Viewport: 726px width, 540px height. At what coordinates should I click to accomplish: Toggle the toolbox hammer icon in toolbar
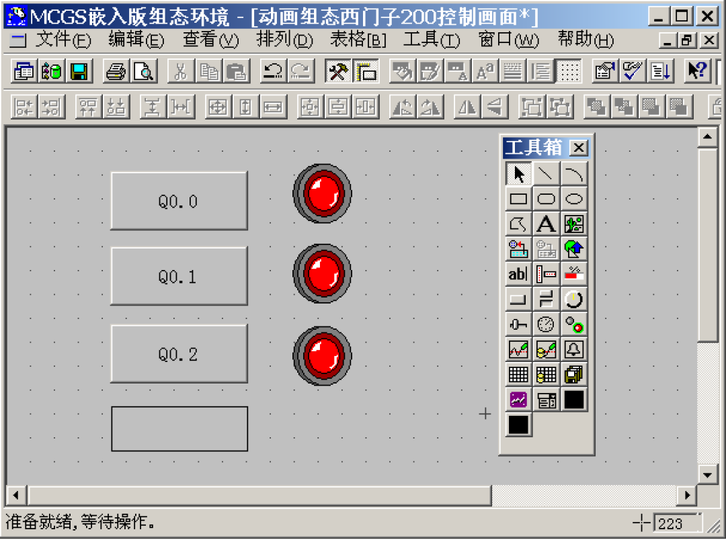click(337, 71)
